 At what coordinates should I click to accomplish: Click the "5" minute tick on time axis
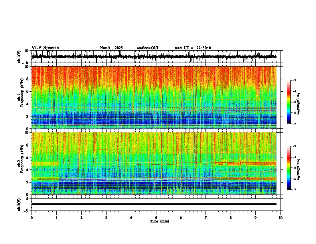tap(156, 218)
